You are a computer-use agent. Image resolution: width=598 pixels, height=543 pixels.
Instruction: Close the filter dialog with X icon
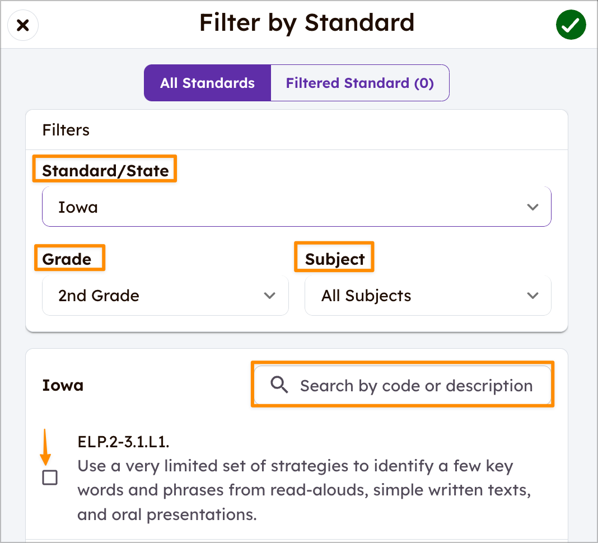click(23, 26)
